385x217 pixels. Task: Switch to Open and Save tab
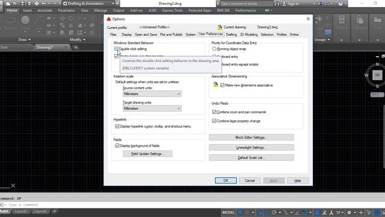tap(146, 34)
